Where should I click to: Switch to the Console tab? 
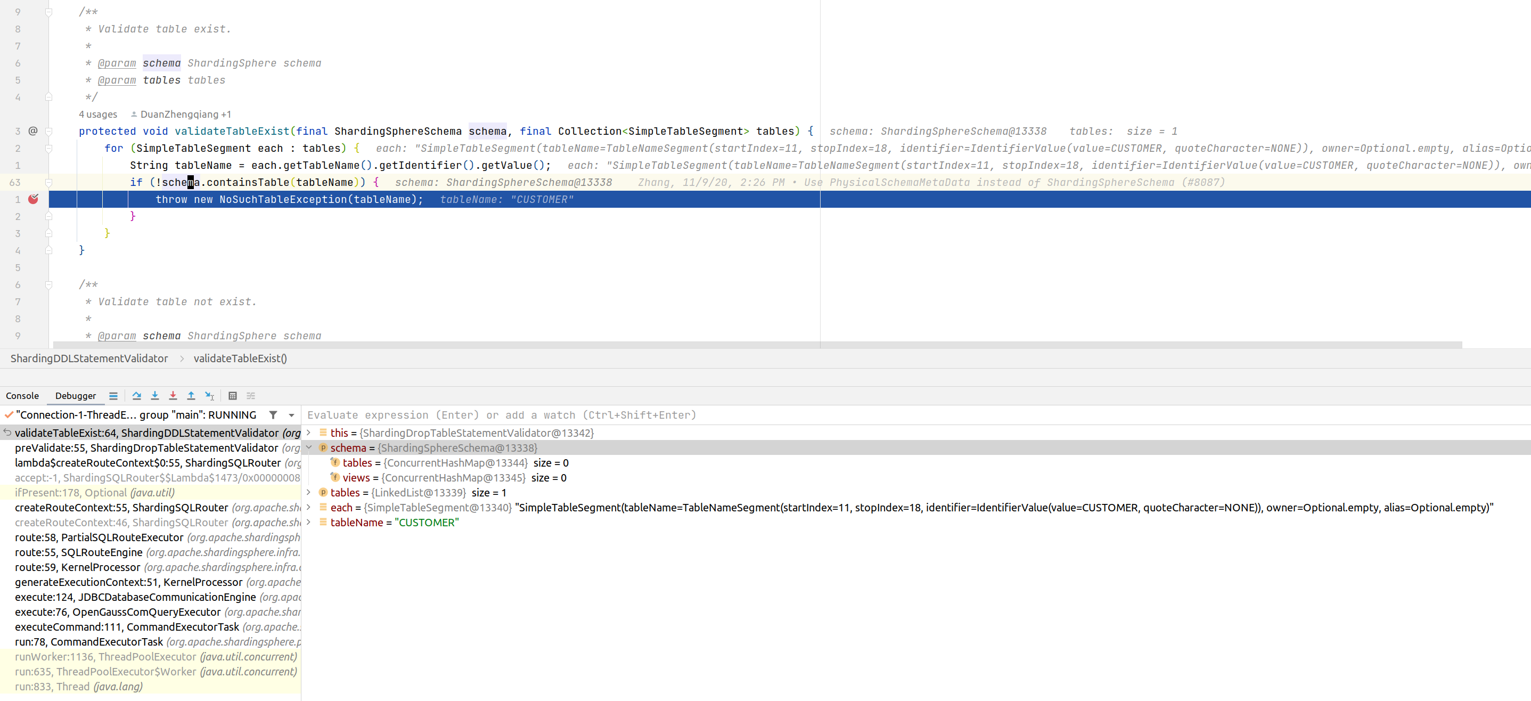[22, 395]
